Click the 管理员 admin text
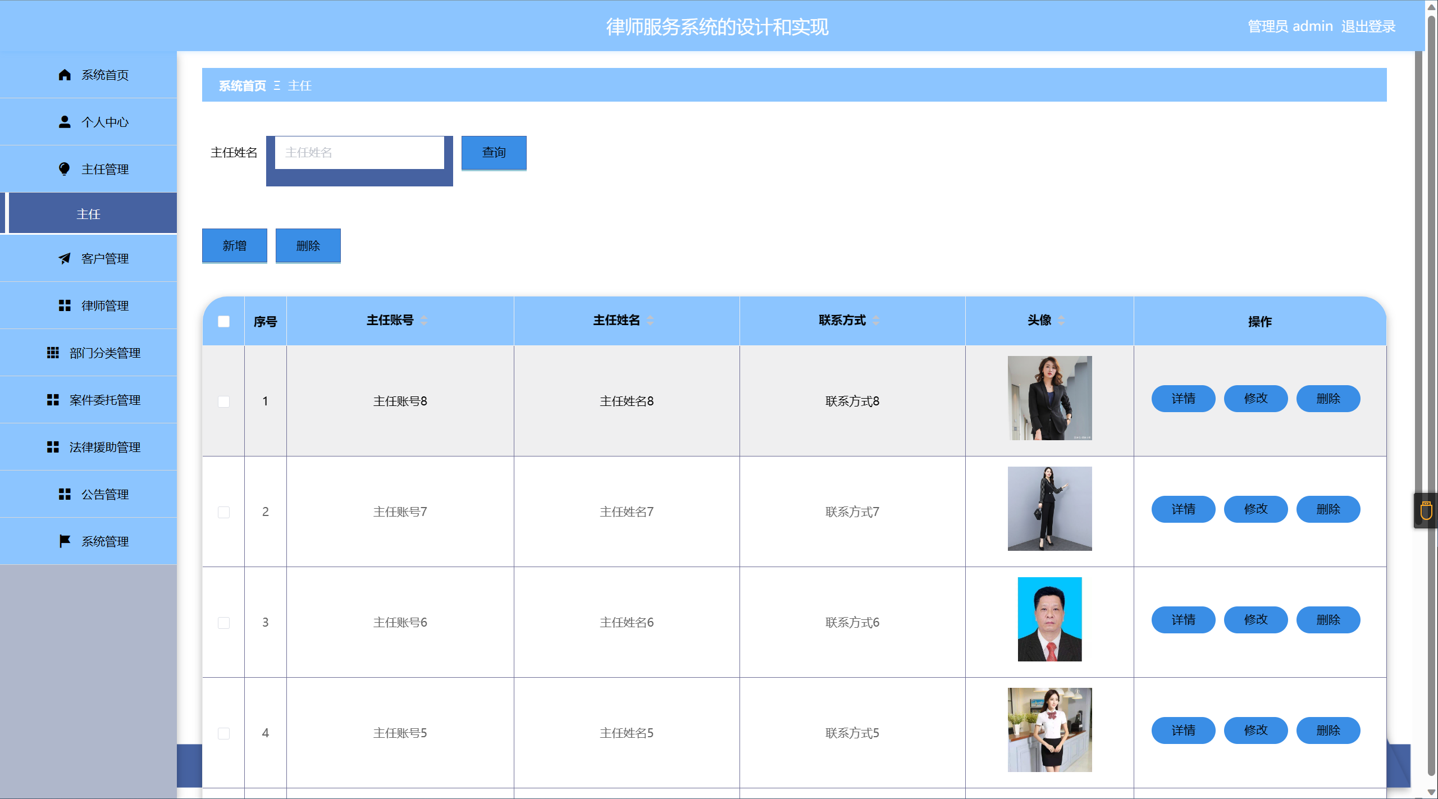Viewport: 1438px width, 799px height. [x=1290, y=26]
